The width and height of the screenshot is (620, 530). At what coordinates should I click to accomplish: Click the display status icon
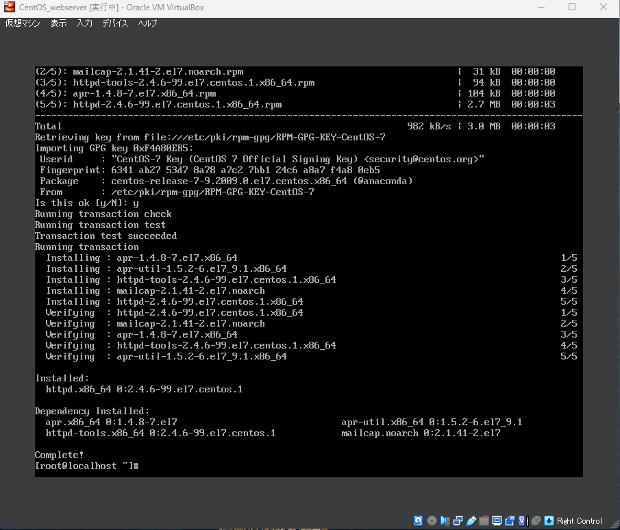495,520
